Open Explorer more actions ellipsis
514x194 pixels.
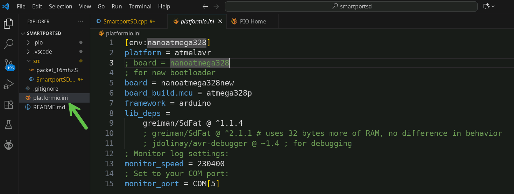[80, 21]
